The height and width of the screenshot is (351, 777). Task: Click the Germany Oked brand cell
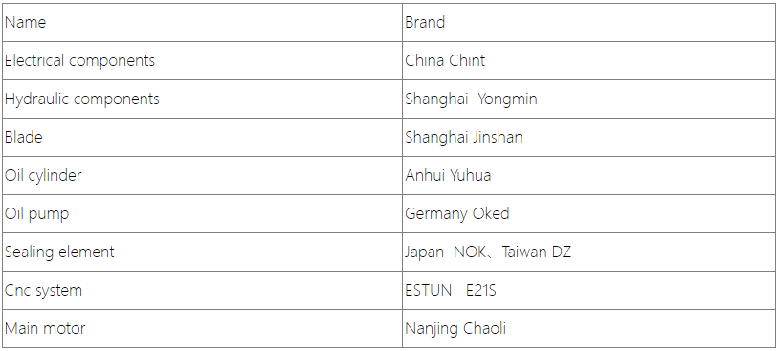click(x=588, y=214)
